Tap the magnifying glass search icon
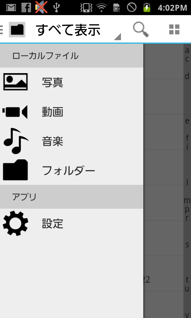Viewport: 191px width, 318px height. point(140,29)
